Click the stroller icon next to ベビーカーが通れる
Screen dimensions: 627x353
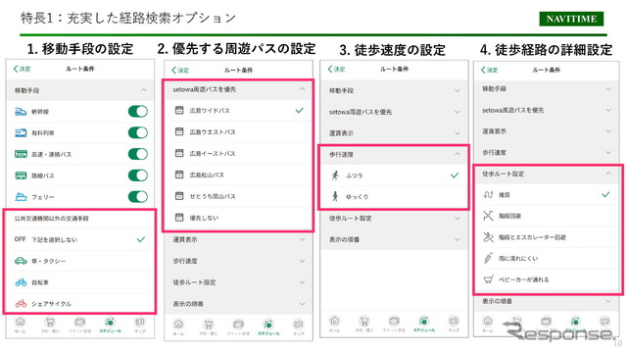pyautogui.click(x=488, y=279)
